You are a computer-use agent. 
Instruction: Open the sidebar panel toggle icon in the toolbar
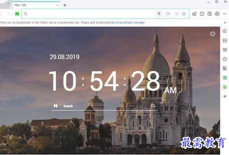(x=209, y=14)
